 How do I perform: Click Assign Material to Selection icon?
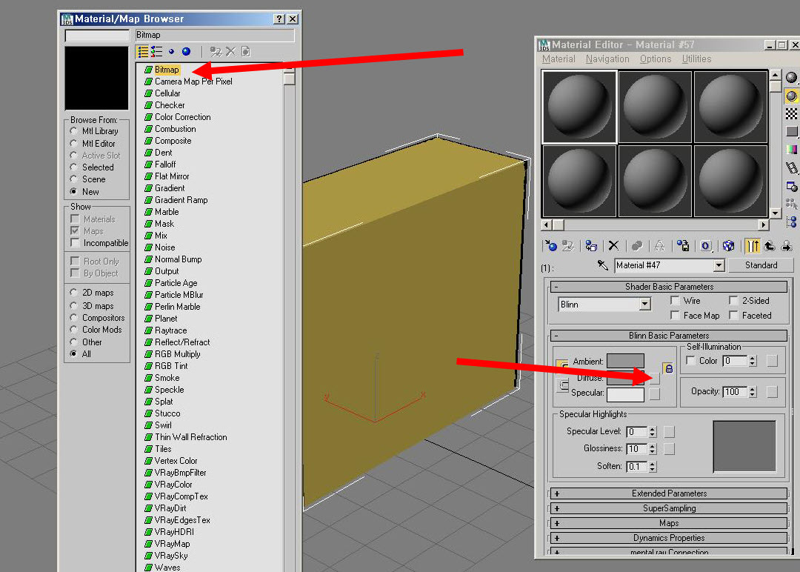tap(591, 246)
